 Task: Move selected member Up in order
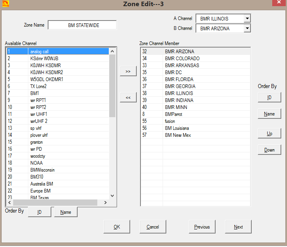[269, 134]
